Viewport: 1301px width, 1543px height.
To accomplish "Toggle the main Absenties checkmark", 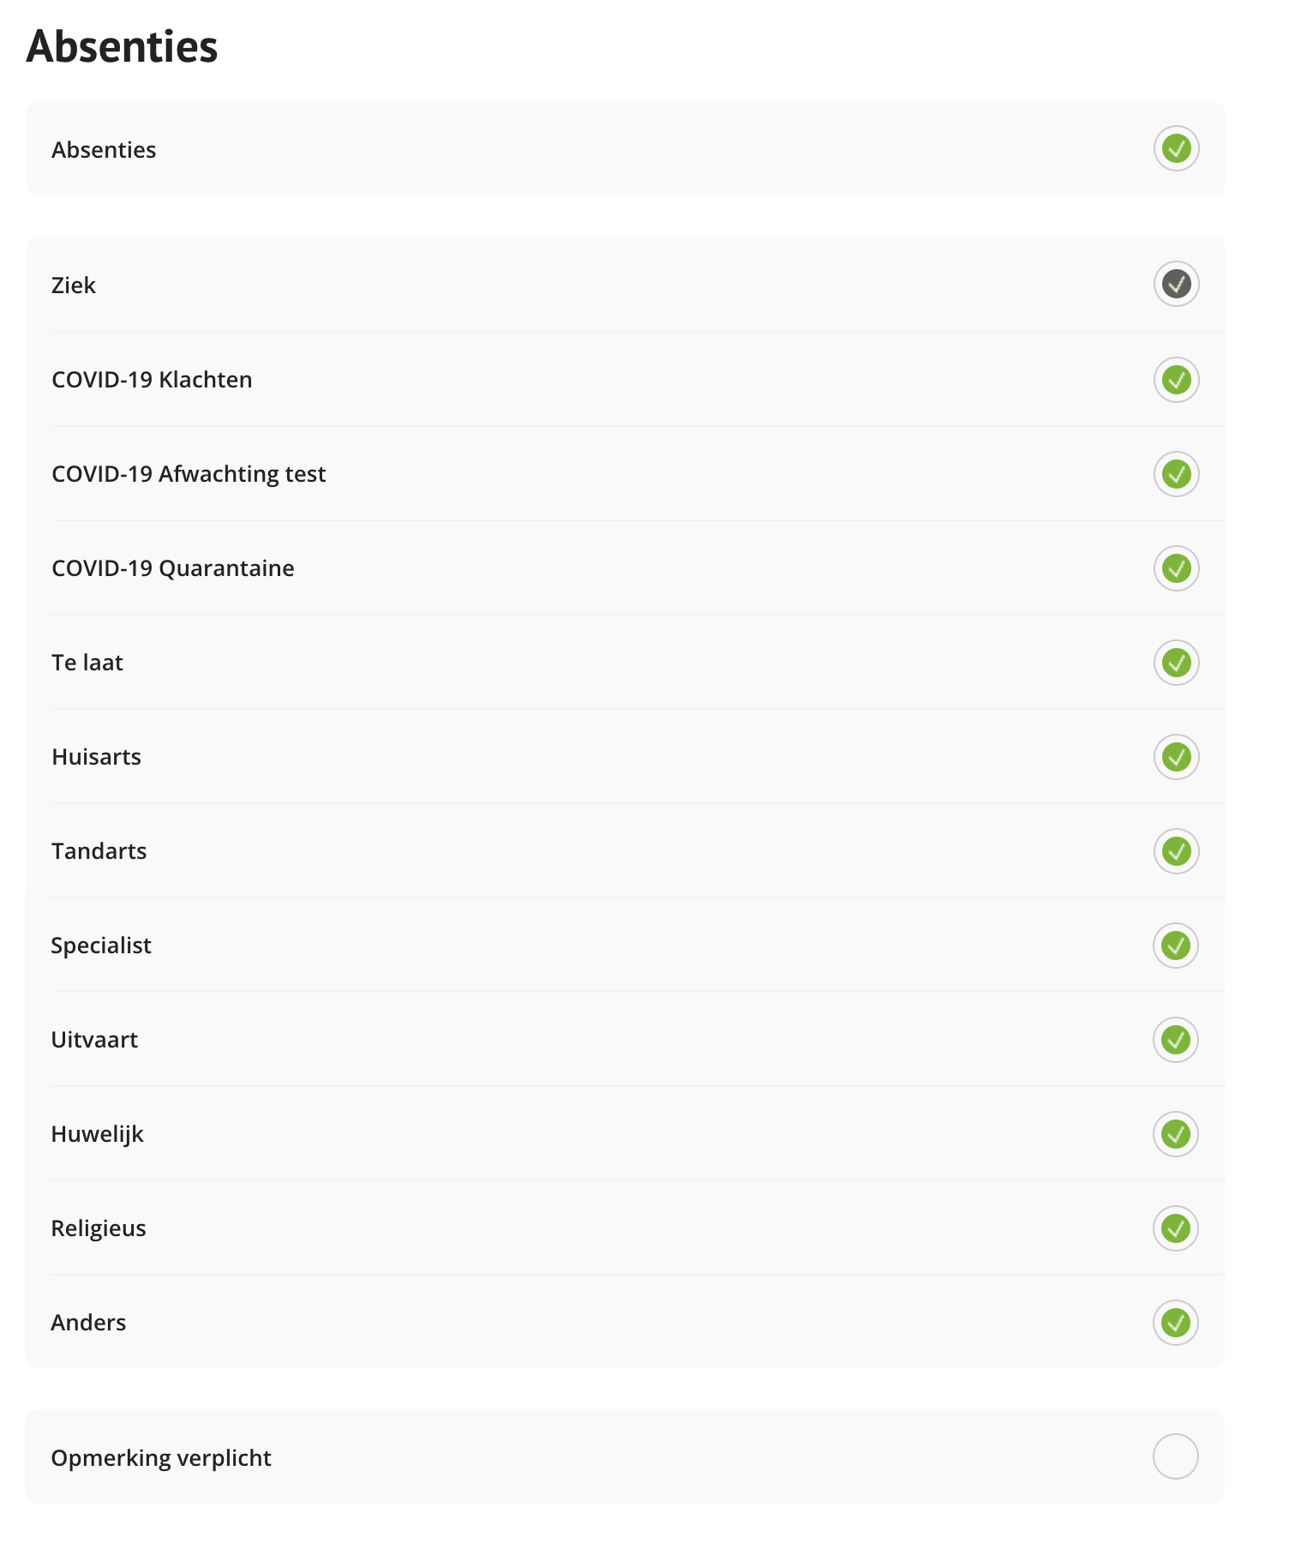I will (x=1176, y=148).
